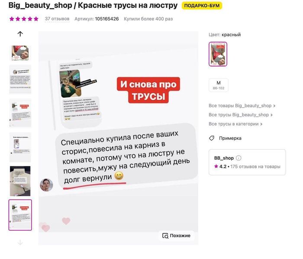Click article number 105165426

coord(107,19)
